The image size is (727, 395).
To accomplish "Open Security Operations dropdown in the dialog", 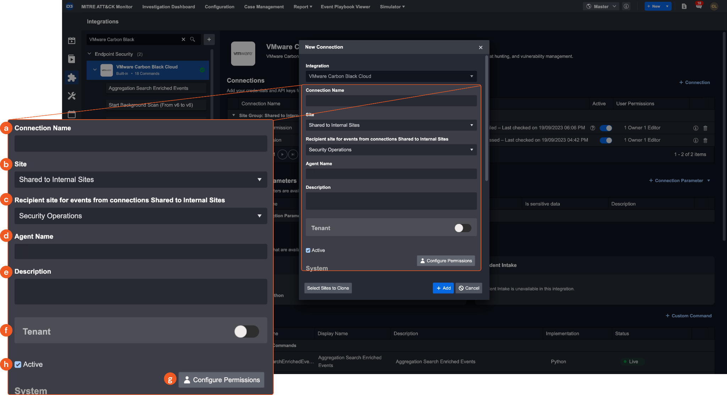I will (x=391, y=150).
